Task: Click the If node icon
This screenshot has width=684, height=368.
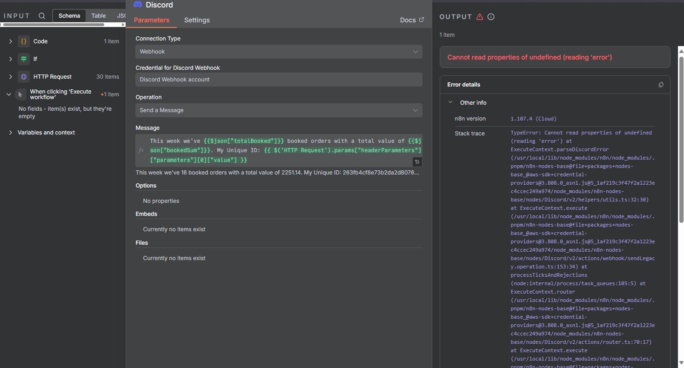Action: 24,59
